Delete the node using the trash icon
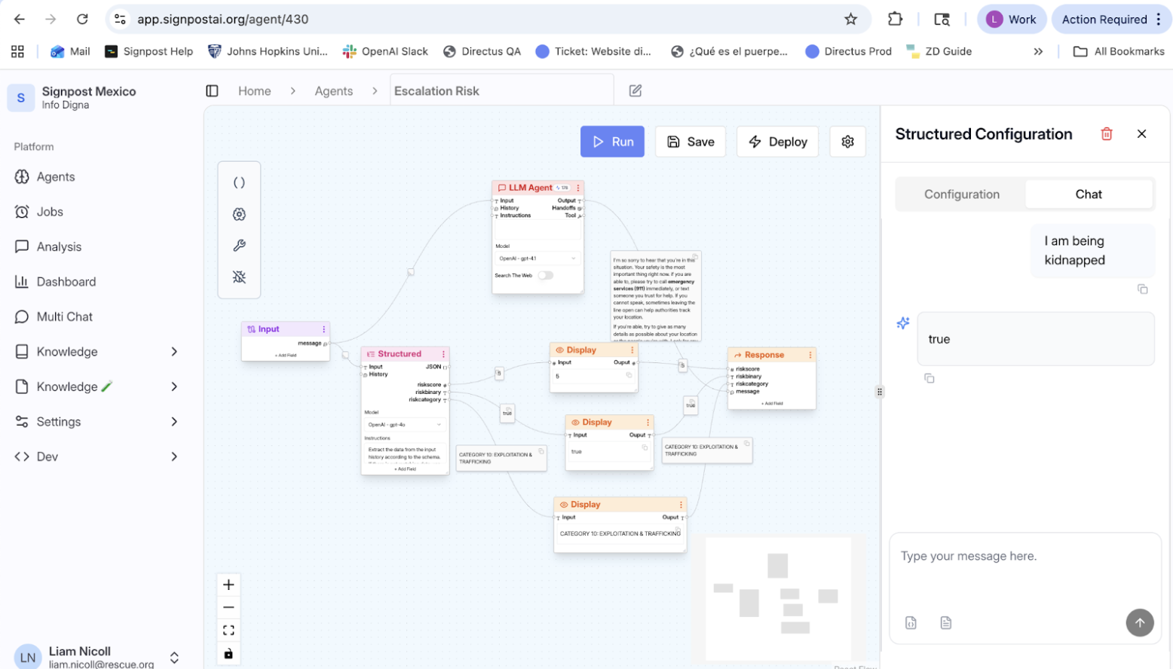 (x=1107, y=133)
